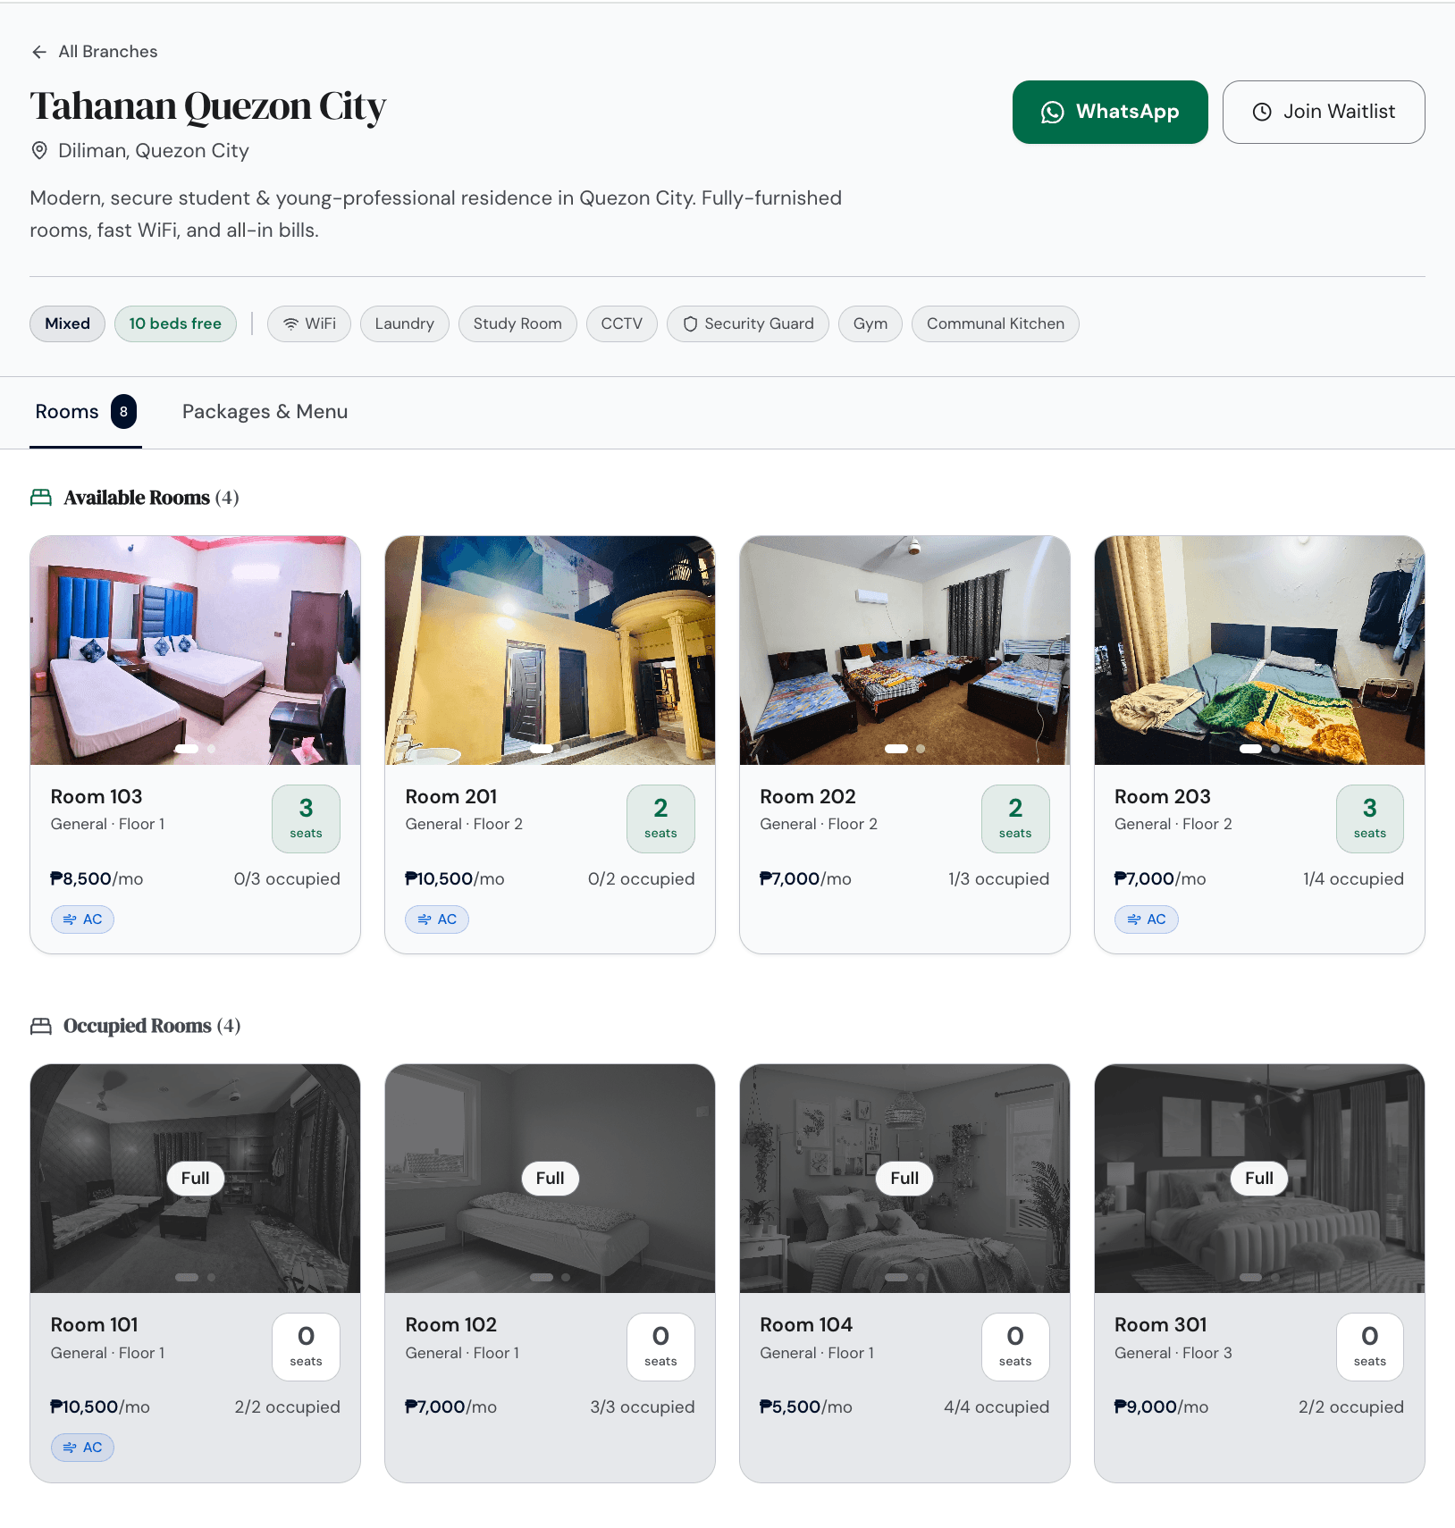The width and height of the screenshot is (1455, 1528).
Task: Click the Full label on Room 101
Action: (195, 1178)
